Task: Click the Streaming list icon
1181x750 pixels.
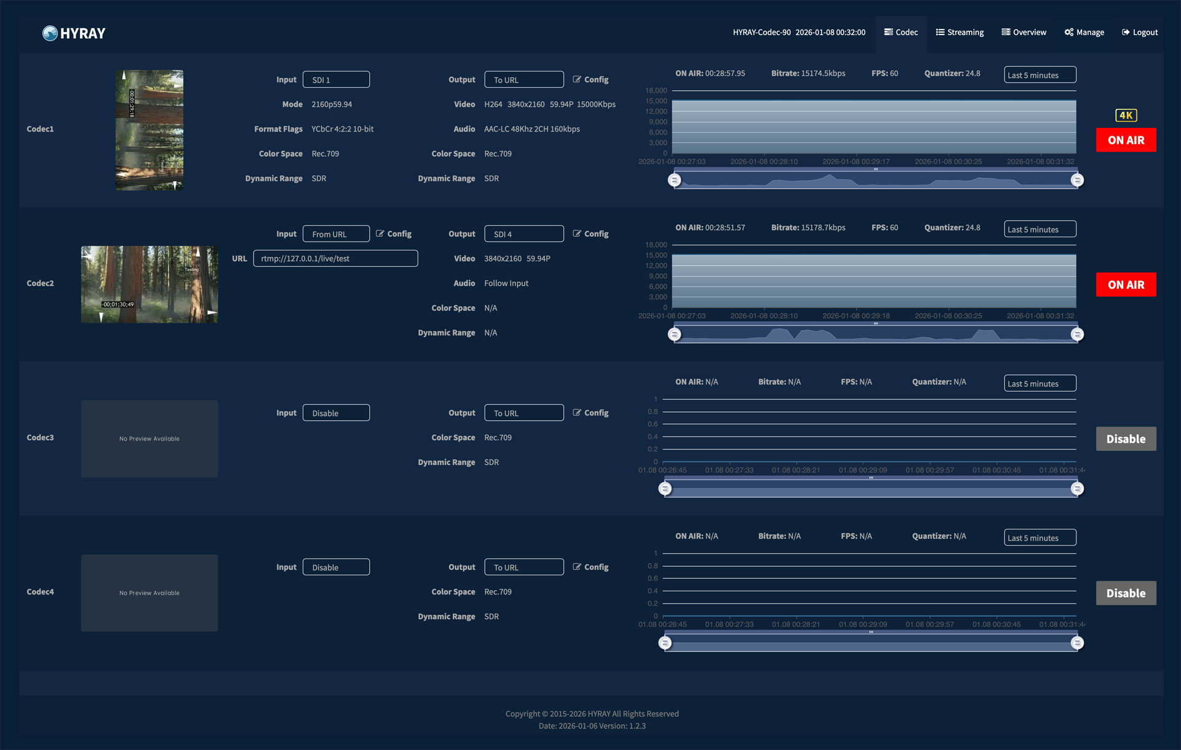Action: pyautogui.click(x=940, y=33)
